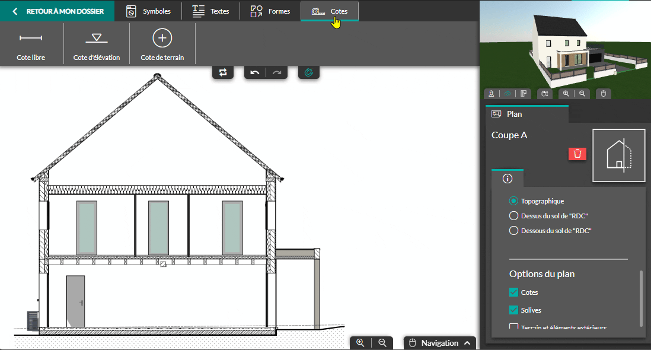Click the swap arrows icon above the plan
The width and height of the screenshot is (651, 350).
click(223, 72)
